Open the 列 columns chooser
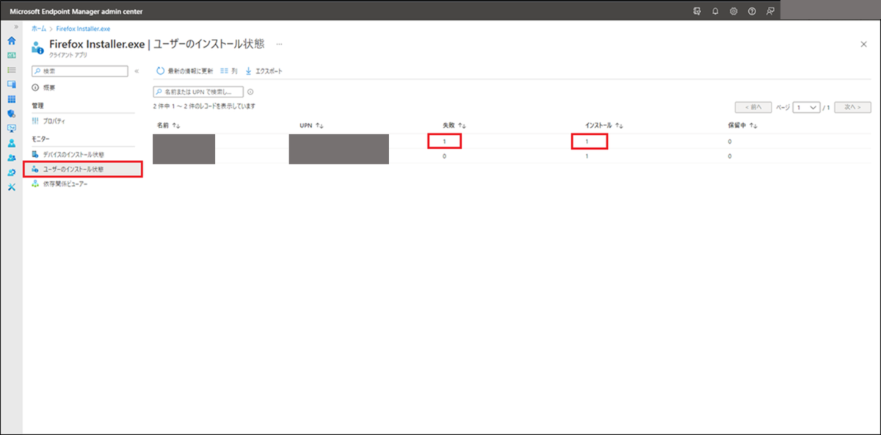The height and width of the screenshot is (435, 881). 229,71
